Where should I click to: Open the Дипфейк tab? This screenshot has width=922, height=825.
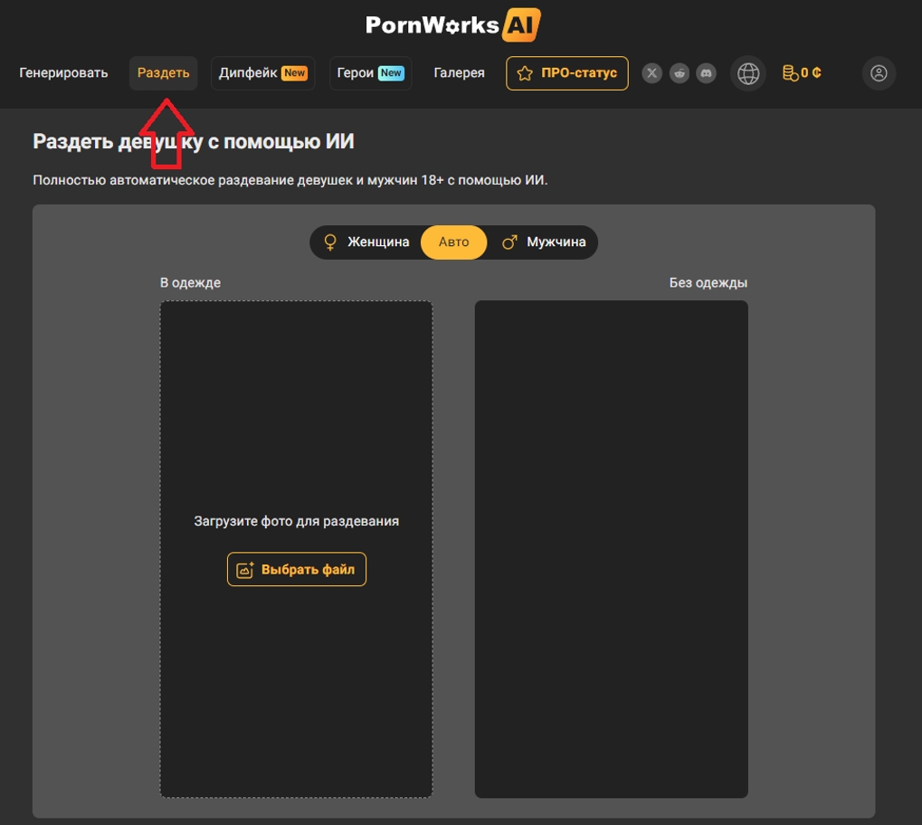262,73
